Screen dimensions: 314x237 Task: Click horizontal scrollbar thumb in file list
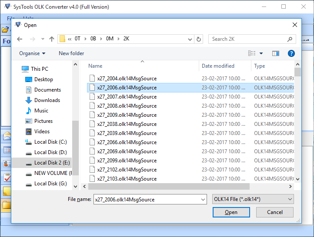click(x=169, y=187)
